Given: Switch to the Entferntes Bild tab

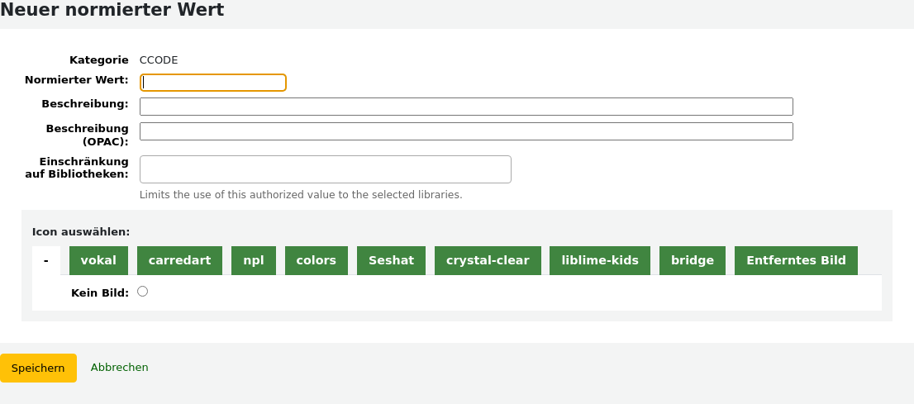Looking at the screenshot, I should [x=796, y=260].
